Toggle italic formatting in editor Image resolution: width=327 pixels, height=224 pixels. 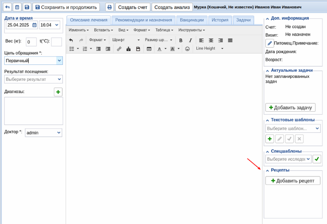190,40
